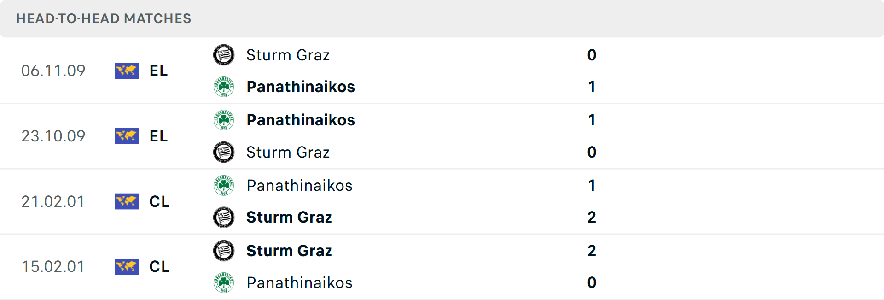Select the Sturm Graz crest in the 21.02.01 row
Viewport: 884px width, 300px height.
[x=224, y=218]
